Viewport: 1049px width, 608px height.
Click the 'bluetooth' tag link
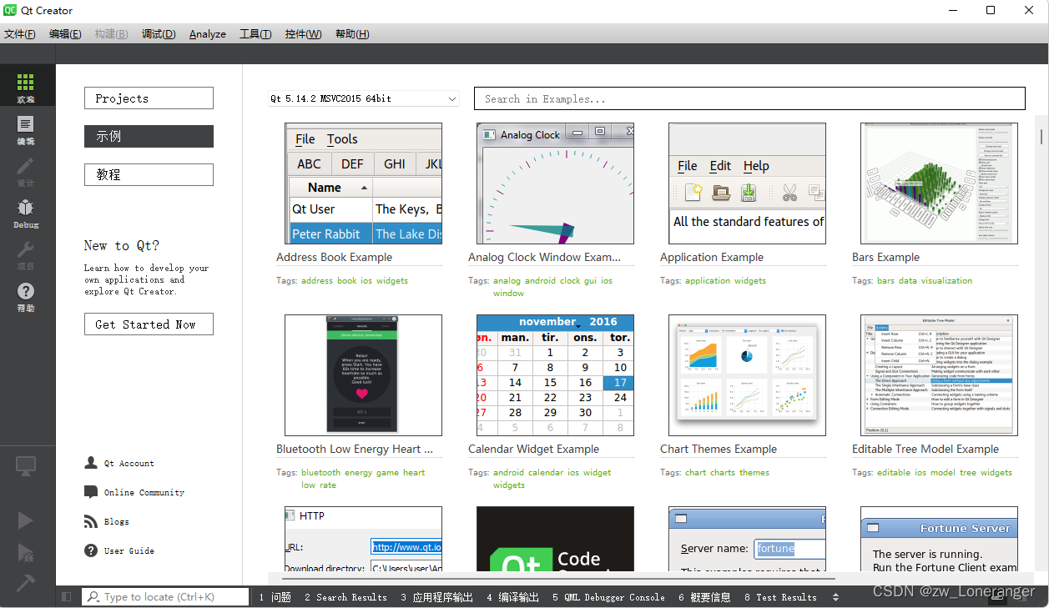pos(321,472)
